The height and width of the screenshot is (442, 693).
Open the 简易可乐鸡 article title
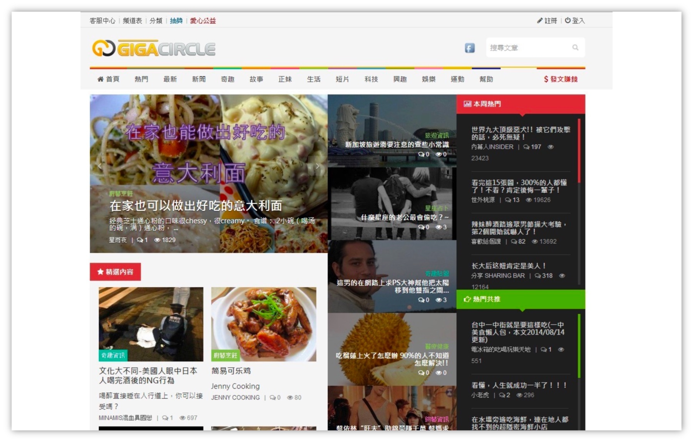tap(231, 371)
